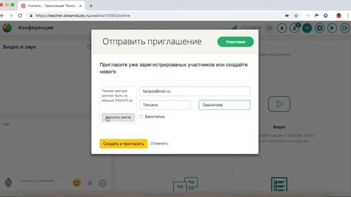The image size is (351, 197).
Task: Click the Конференция title text
Action: pyautogui.click(x=36, y=27)
